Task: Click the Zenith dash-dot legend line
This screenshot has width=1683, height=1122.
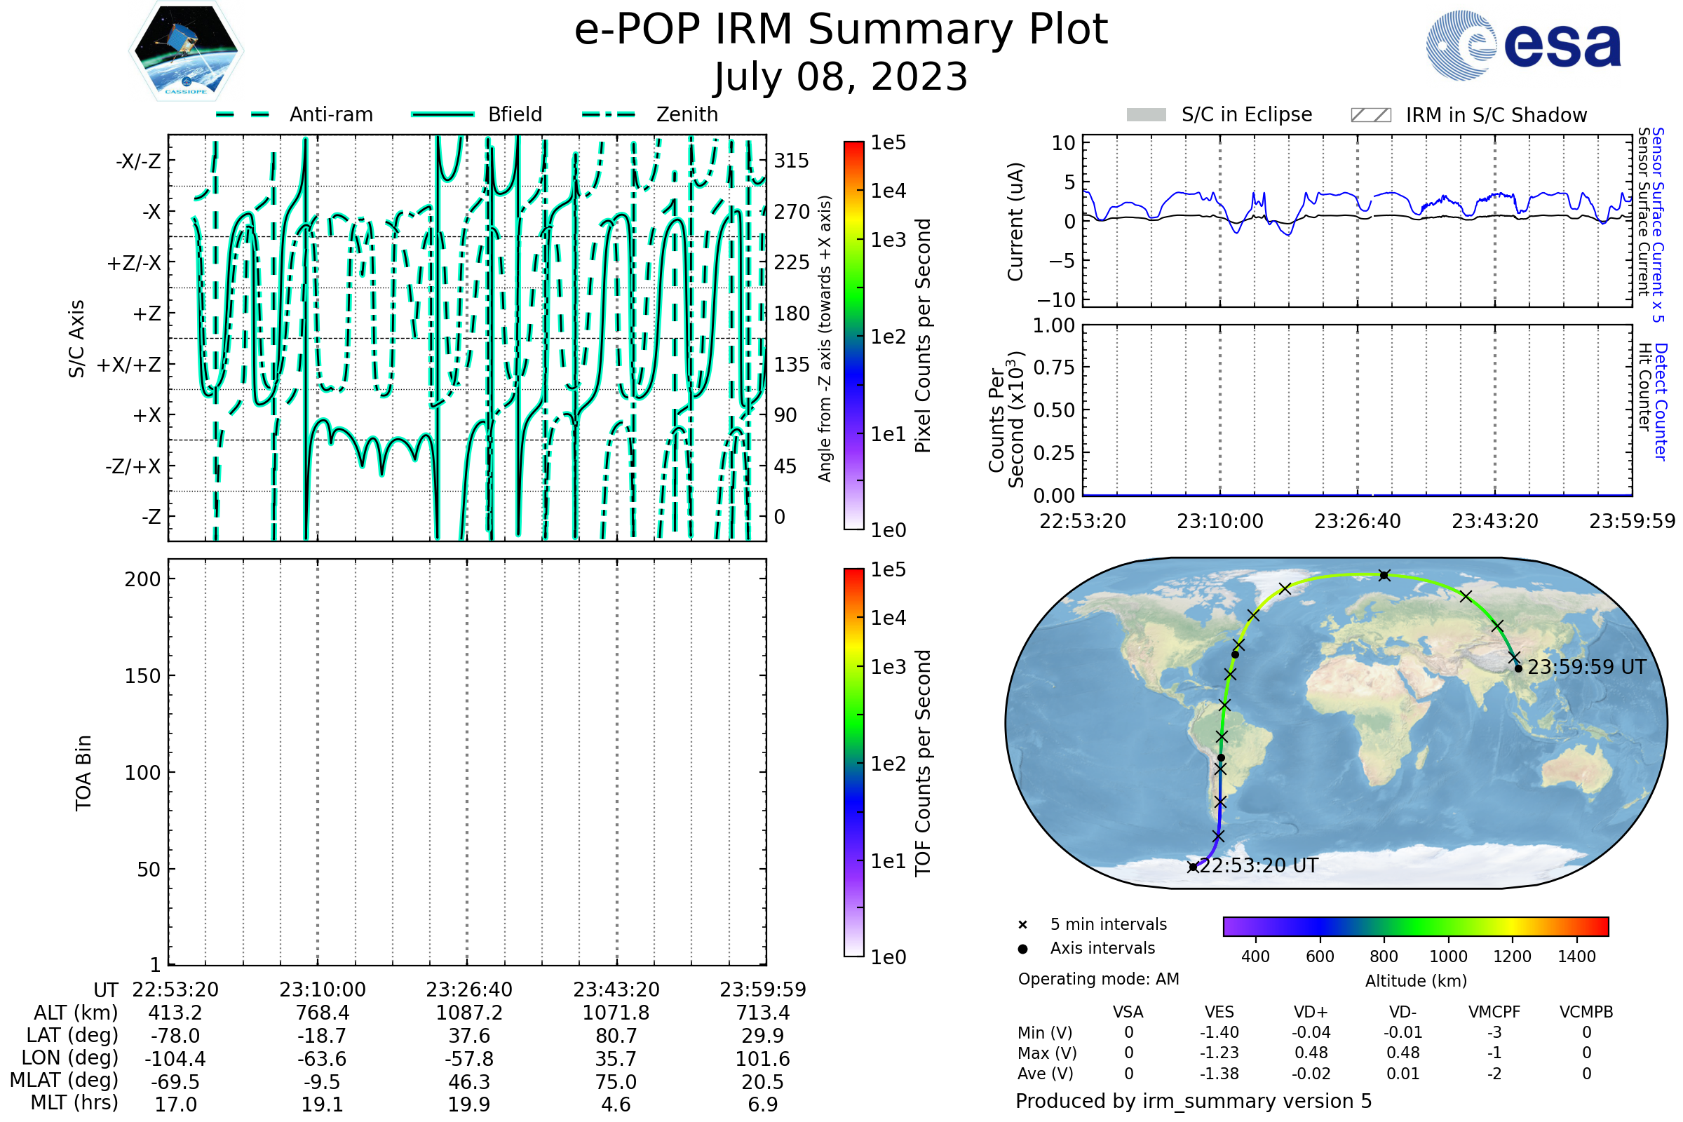Action: click(x=608, y=114)
